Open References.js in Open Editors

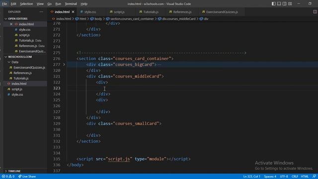click(28, 46)
